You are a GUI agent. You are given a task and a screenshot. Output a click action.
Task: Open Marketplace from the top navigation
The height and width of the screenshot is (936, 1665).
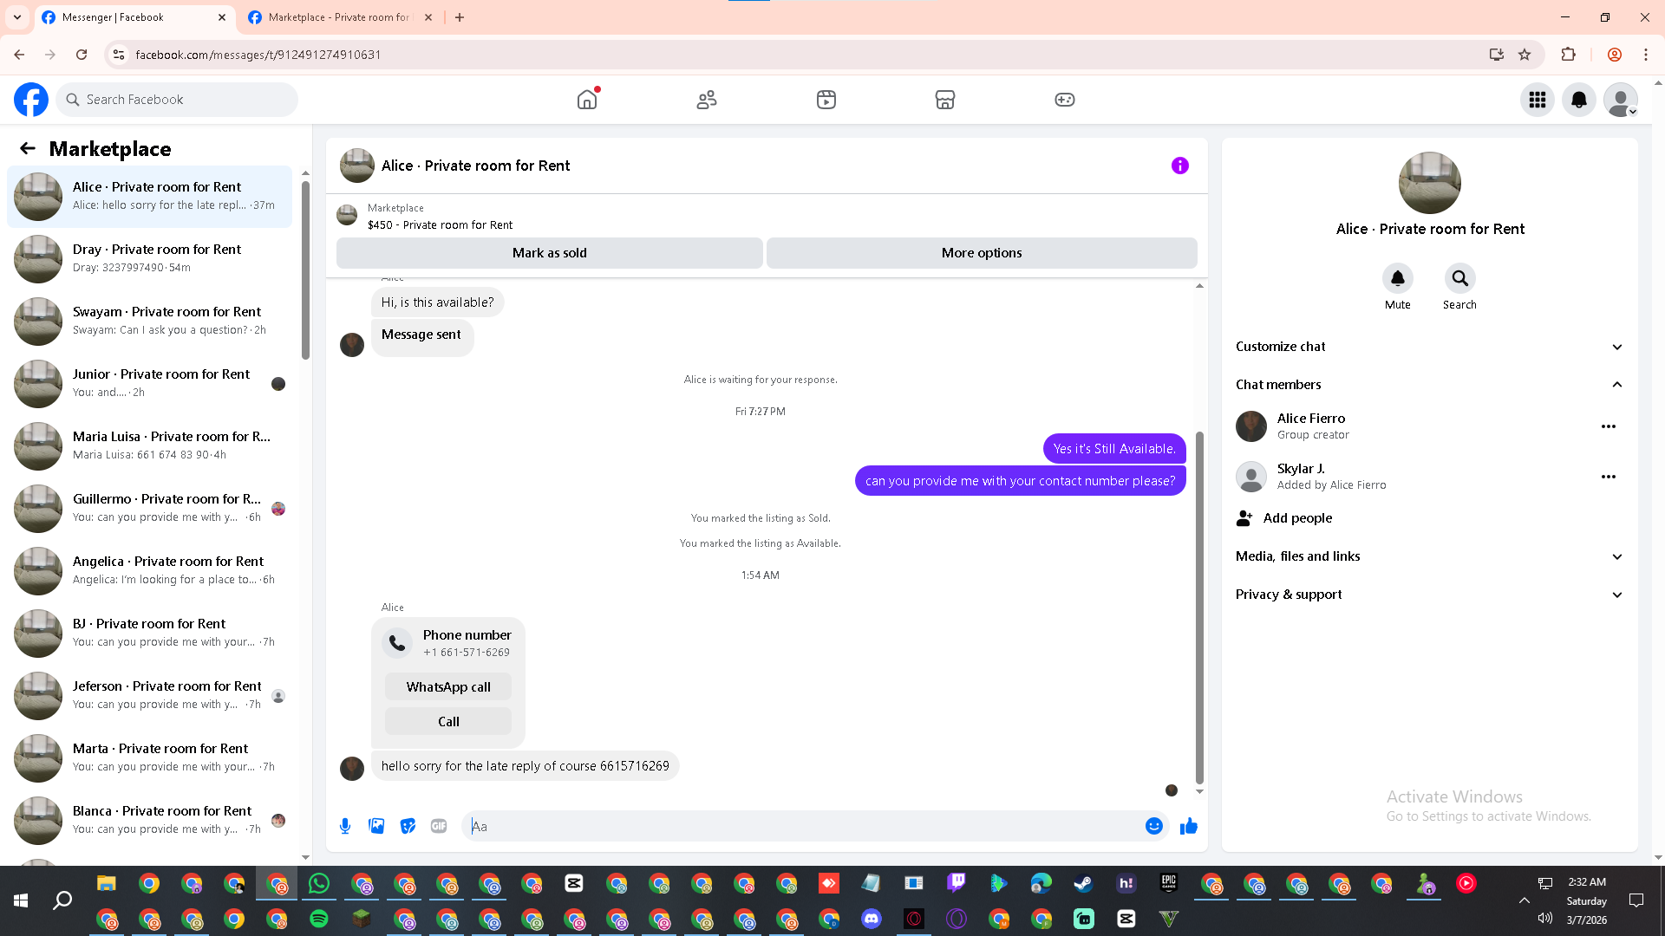(x=944, y=100)
